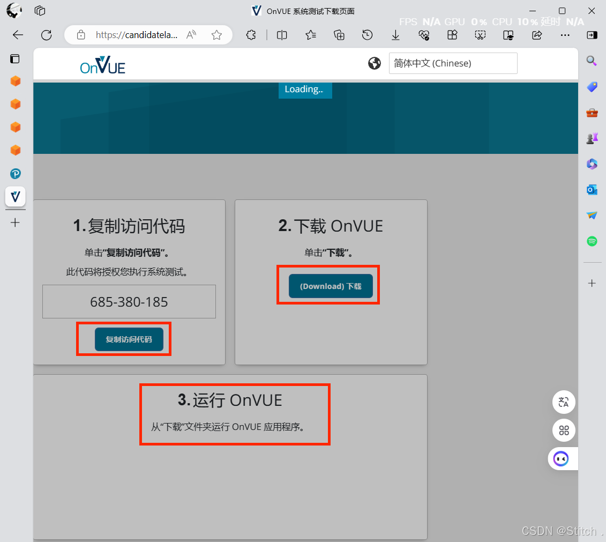Toggle split screen view icon
Image resolution: width=606 pixels, height=542 pixels.
click(282, 35)
